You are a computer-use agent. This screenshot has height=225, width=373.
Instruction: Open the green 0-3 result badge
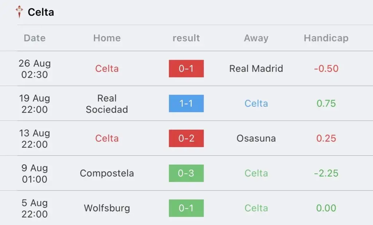186,173
